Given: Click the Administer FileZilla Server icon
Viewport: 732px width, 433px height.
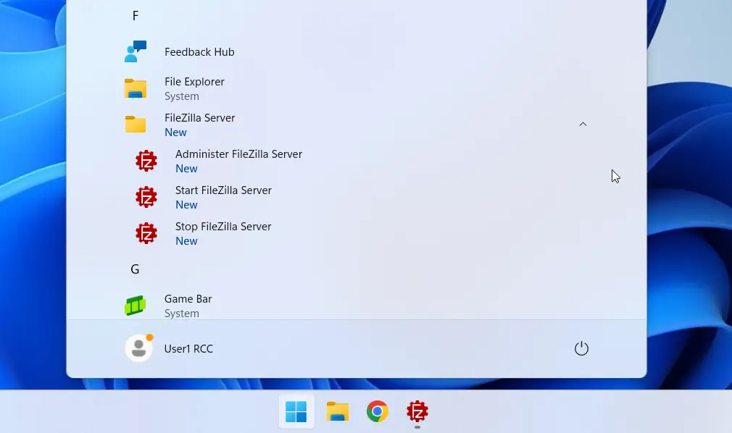Looking at the screenshot, I should click(146, 161).
